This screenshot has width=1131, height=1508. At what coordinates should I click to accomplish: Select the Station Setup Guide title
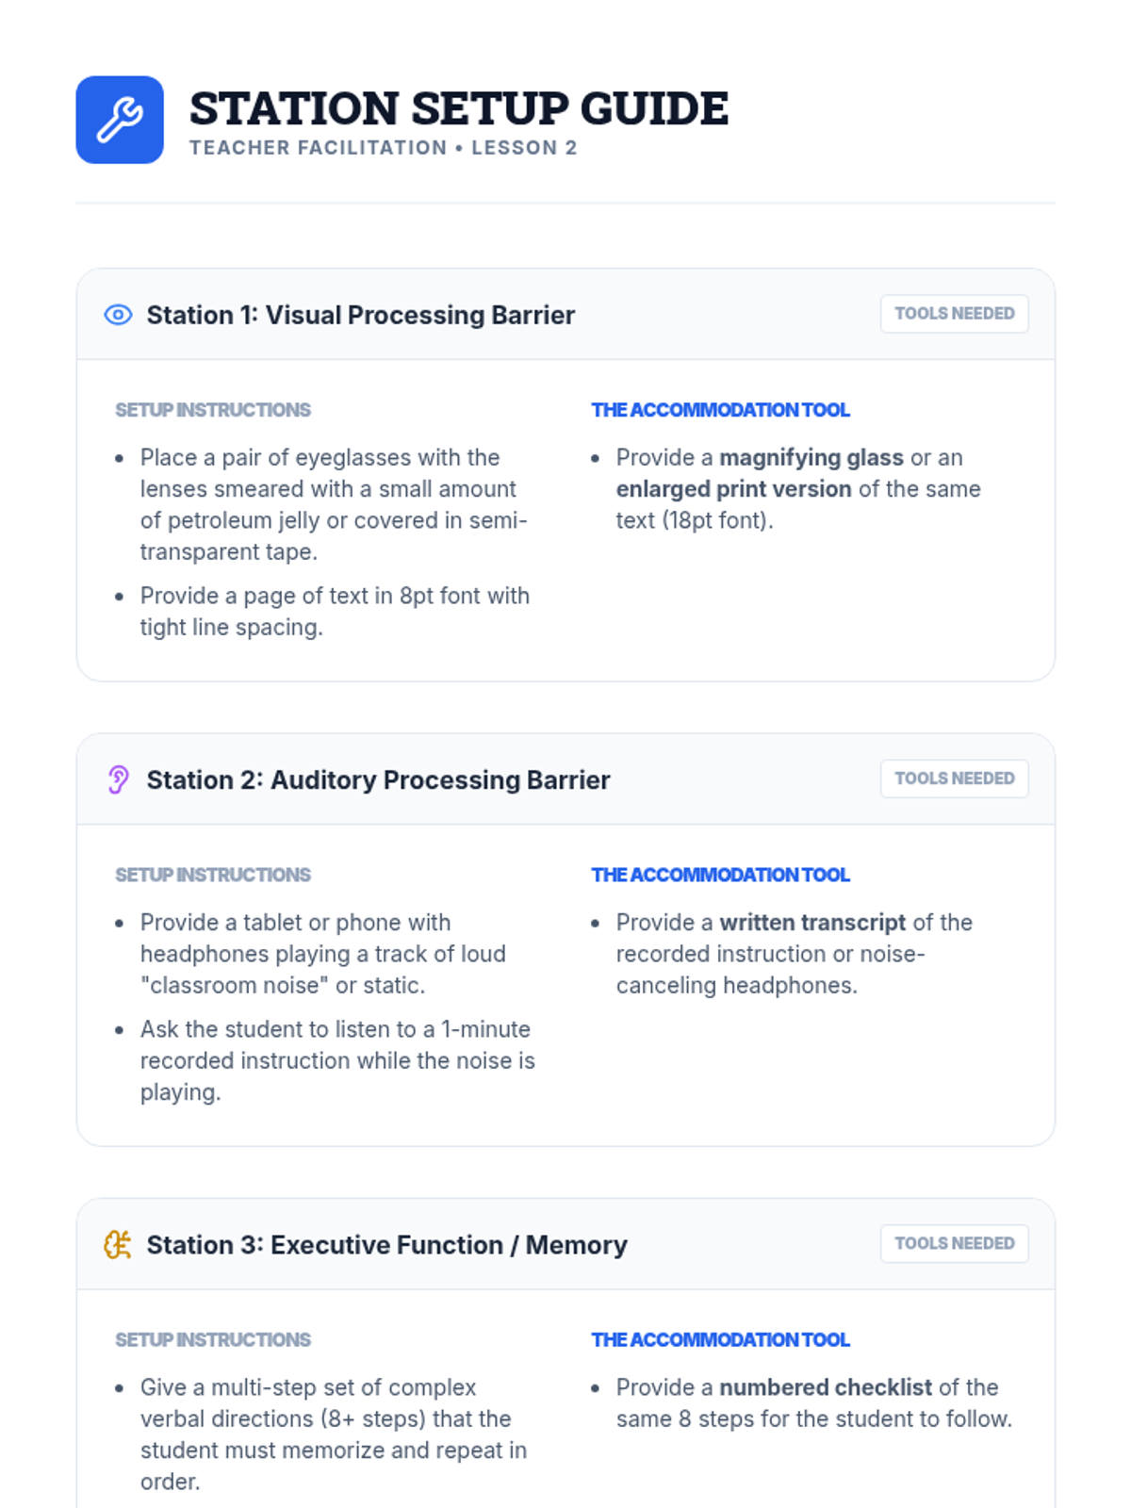coord(458,108)
